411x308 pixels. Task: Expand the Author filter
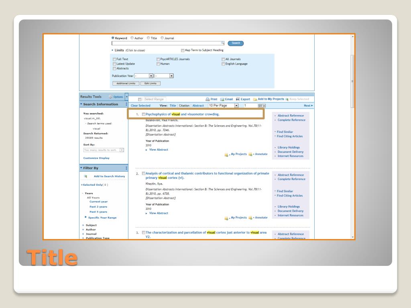83,230
